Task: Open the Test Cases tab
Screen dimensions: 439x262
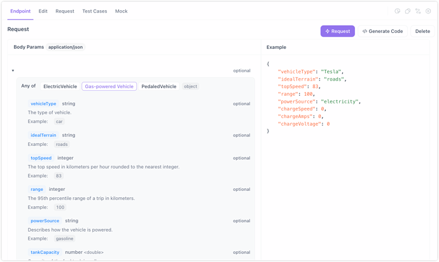Action: [94, 11]
